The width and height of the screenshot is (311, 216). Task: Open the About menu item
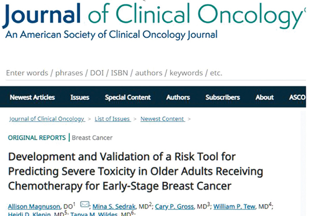click(x=264, y=97)
